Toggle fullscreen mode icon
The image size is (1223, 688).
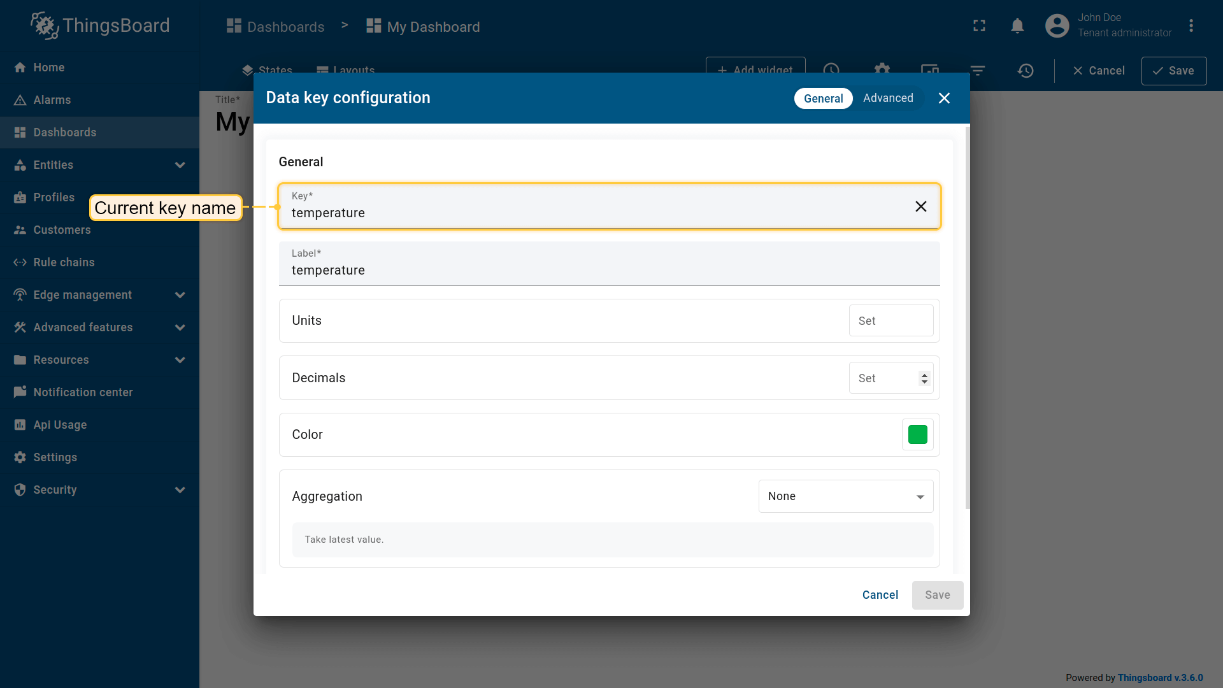point(979,25)
